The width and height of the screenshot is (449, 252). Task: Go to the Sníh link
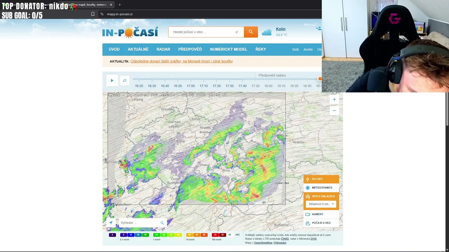pyautogui.click(x=296, y=50)
